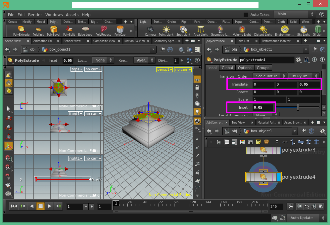Toggle the viewport lock icon
Image resolution: width=330 pixels, height=225 pixels.
click(197, 88)
